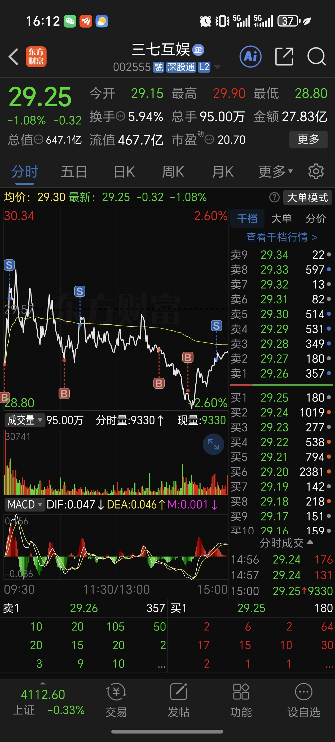Viewport: 335px width, 742px height.
Task: Tap the L2 level badge
Action: [204, 67]
